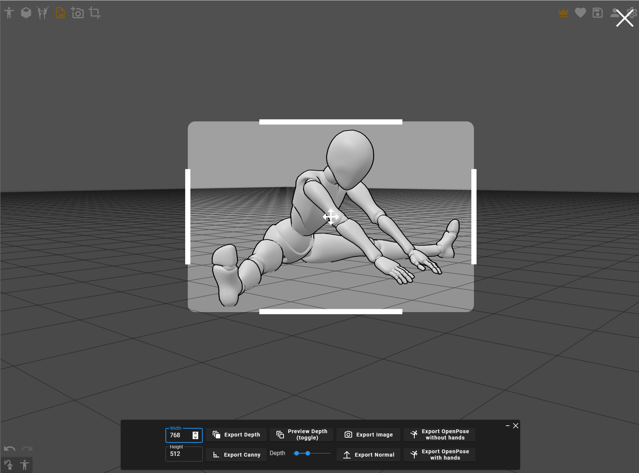Viewport: 639px width, 473px height.
Task: Click the Height input field
Action: tap(184, 454)
